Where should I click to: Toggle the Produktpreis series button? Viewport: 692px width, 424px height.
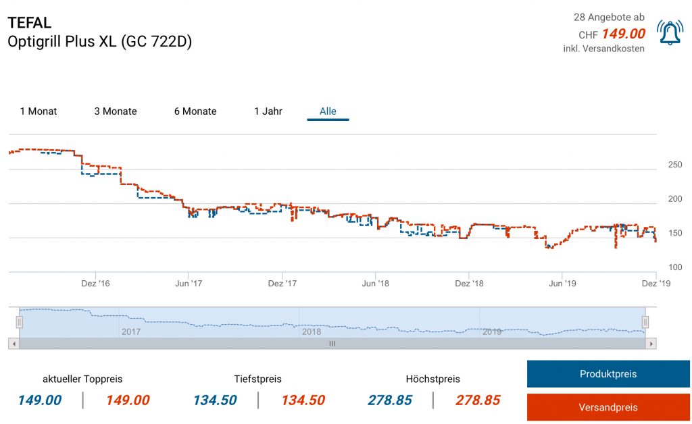coord(608,374)
